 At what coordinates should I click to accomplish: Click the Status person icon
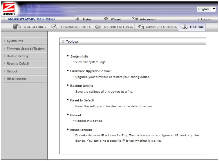click(78, 19)
